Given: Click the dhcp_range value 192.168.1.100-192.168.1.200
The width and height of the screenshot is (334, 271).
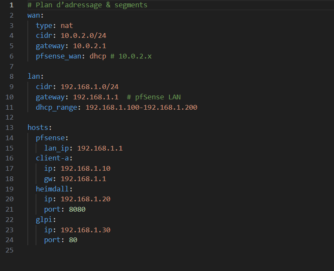Looking at the screenshot, I should [x=141, y=107].
